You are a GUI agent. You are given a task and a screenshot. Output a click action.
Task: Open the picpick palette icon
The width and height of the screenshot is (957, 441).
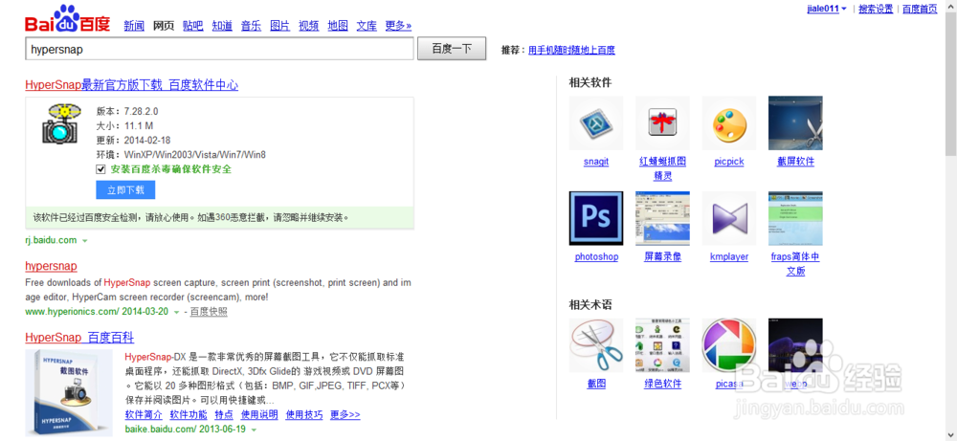tap(728, 122)
